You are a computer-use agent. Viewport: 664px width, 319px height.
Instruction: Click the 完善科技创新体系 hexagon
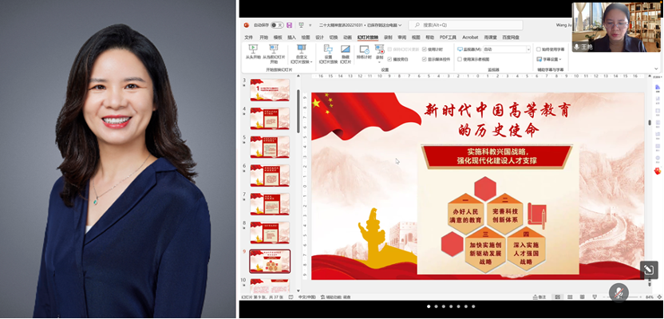(x=504, y=215)
